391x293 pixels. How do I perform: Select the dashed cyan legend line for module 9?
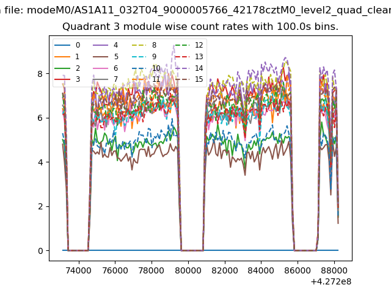[140, 57]
